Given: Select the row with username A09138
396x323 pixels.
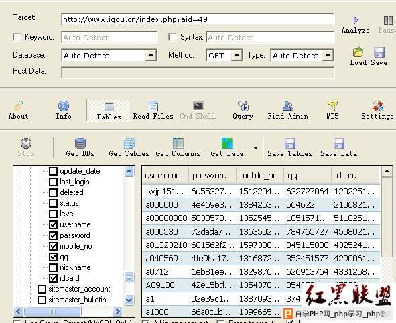Looking at the screenshot, I should [x=261, y=285].
